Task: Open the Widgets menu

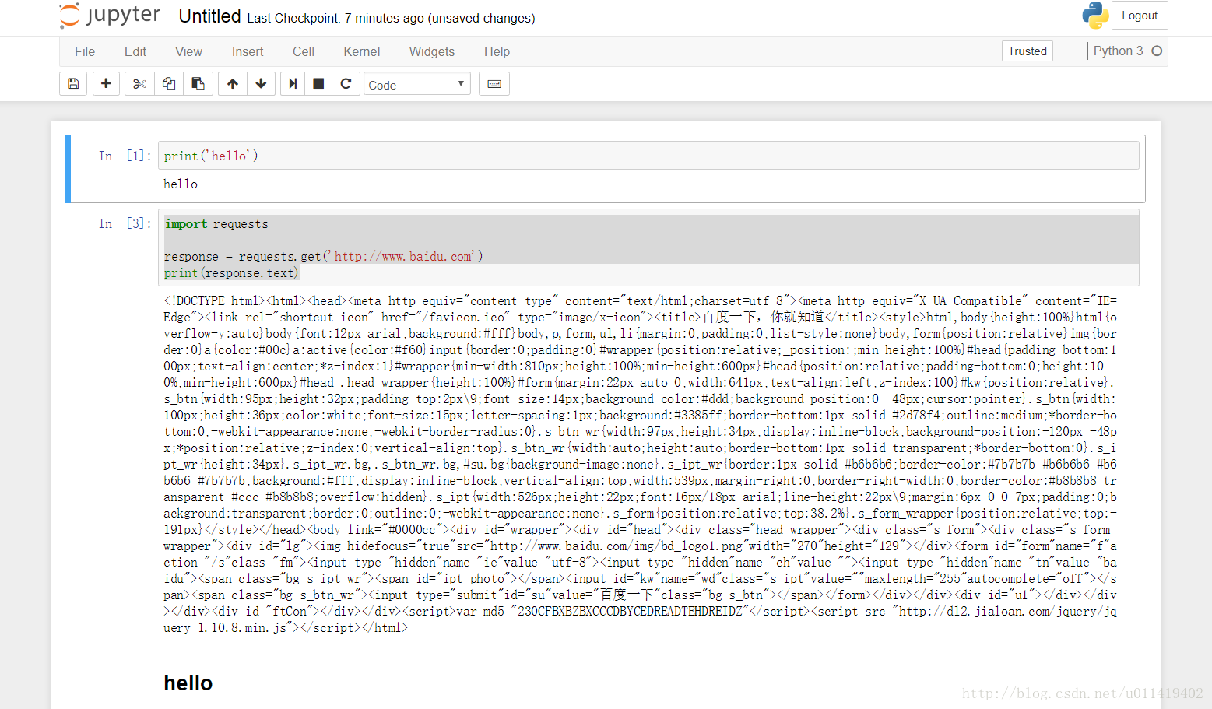Action: click(432, 51)
